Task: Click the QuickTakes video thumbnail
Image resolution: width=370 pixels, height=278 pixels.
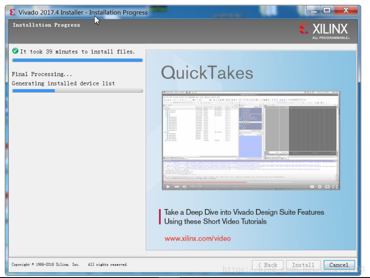Action: pos(251,140)
